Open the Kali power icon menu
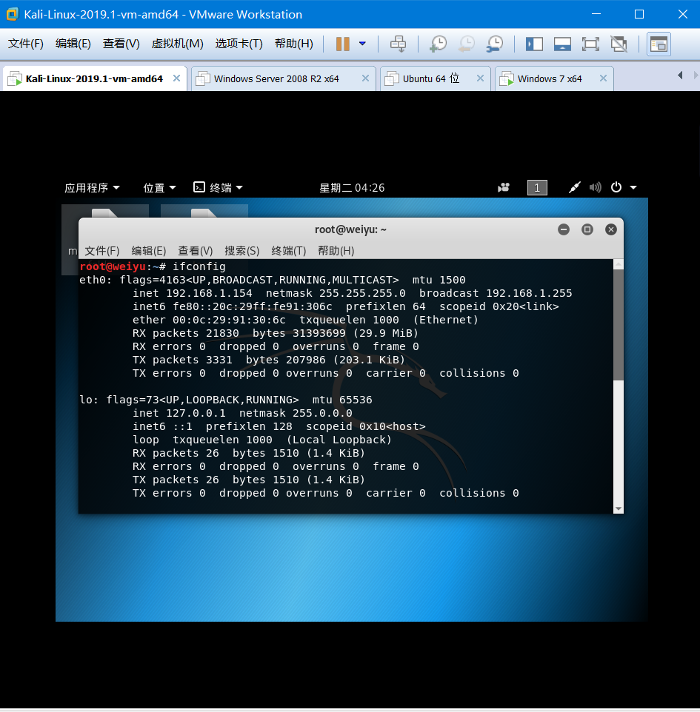 (616, 187)
